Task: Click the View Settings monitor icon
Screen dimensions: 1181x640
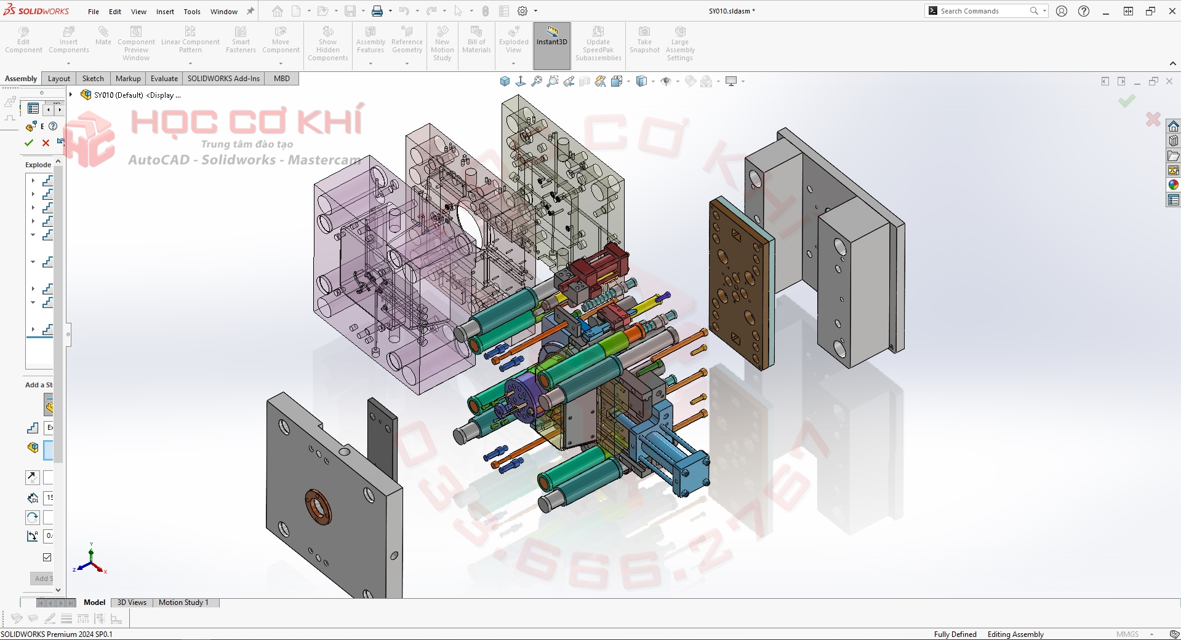Action: [x=731, y=81]
